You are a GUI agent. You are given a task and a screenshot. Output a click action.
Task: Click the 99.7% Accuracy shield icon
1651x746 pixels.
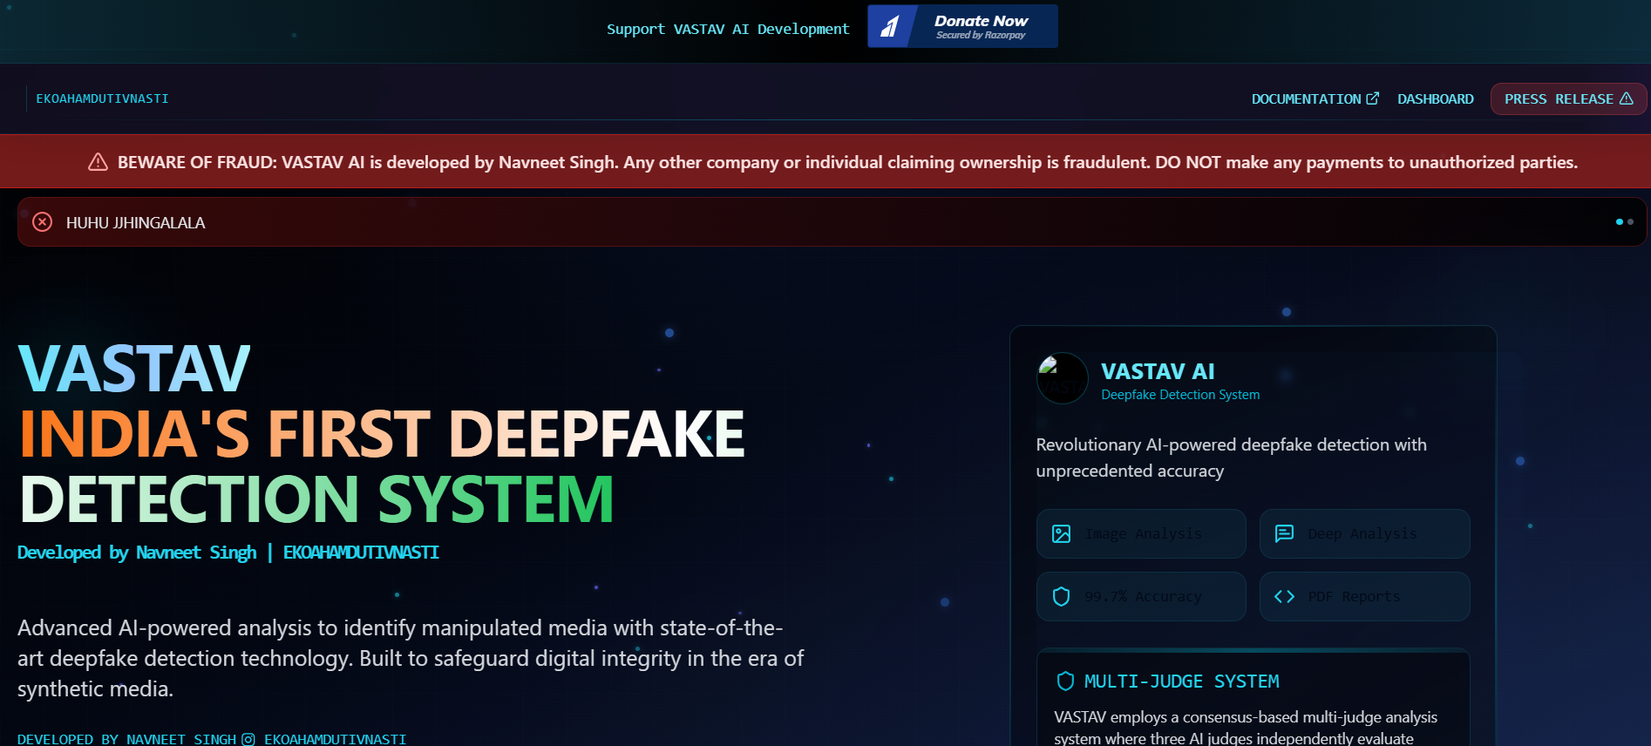[1061, 597]
